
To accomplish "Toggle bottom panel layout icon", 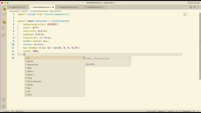I will pyautogui.click(x=192, y=3).
